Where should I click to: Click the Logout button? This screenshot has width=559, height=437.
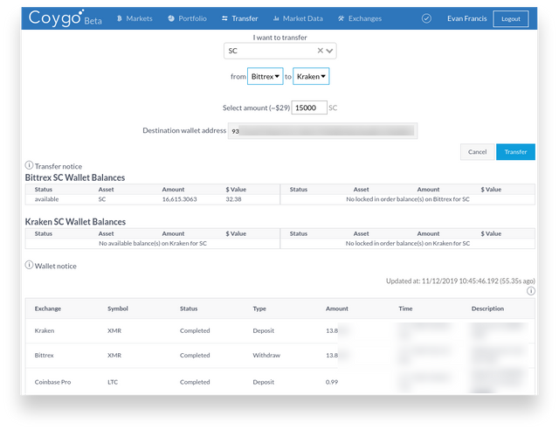pos(510,19)
